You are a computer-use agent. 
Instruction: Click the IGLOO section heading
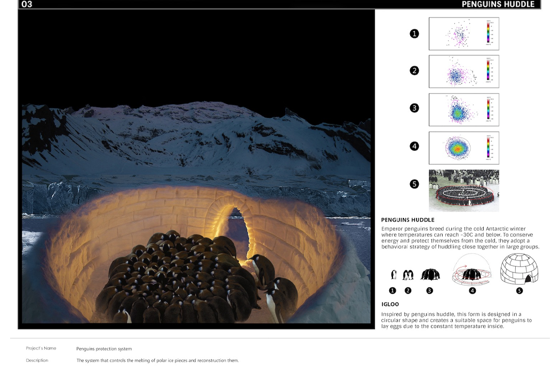[390, 305]
